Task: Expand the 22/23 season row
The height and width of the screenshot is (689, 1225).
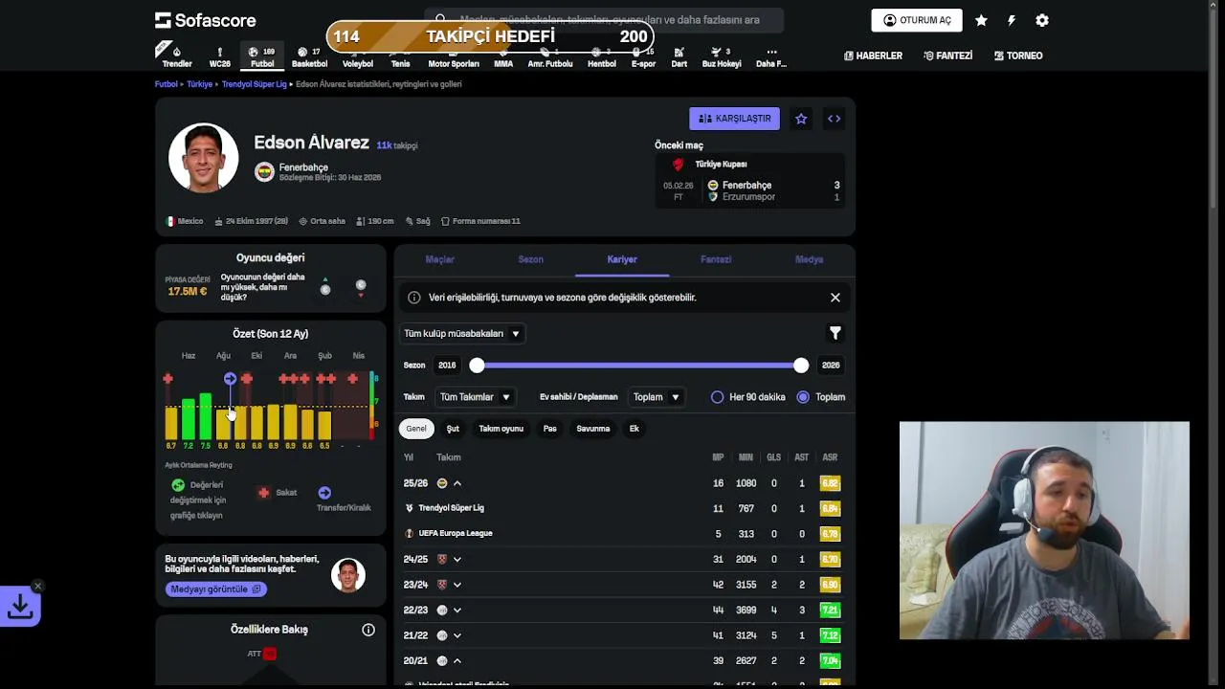Action: pos(457,610)
